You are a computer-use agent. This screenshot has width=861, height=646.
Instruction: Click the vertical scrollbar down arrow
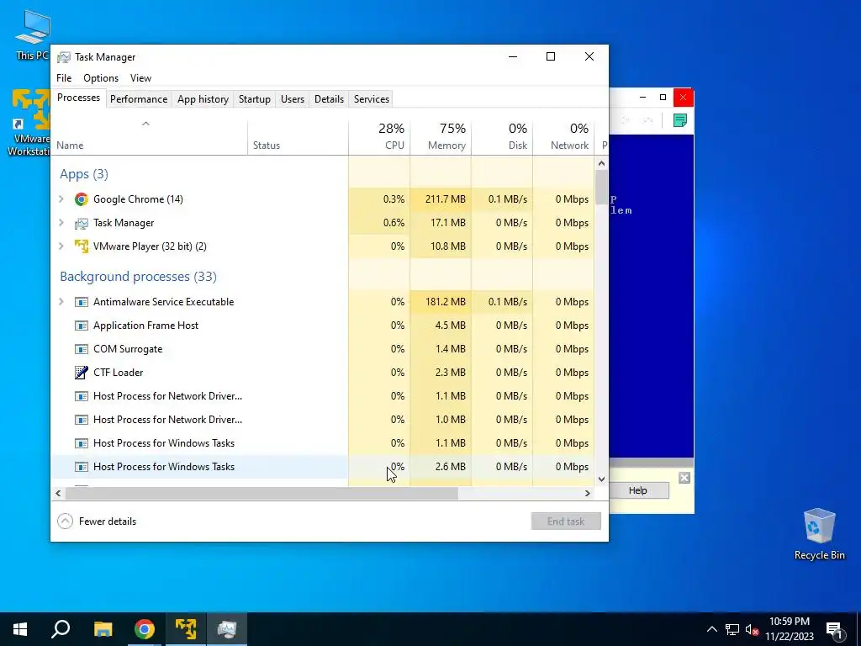601,479
